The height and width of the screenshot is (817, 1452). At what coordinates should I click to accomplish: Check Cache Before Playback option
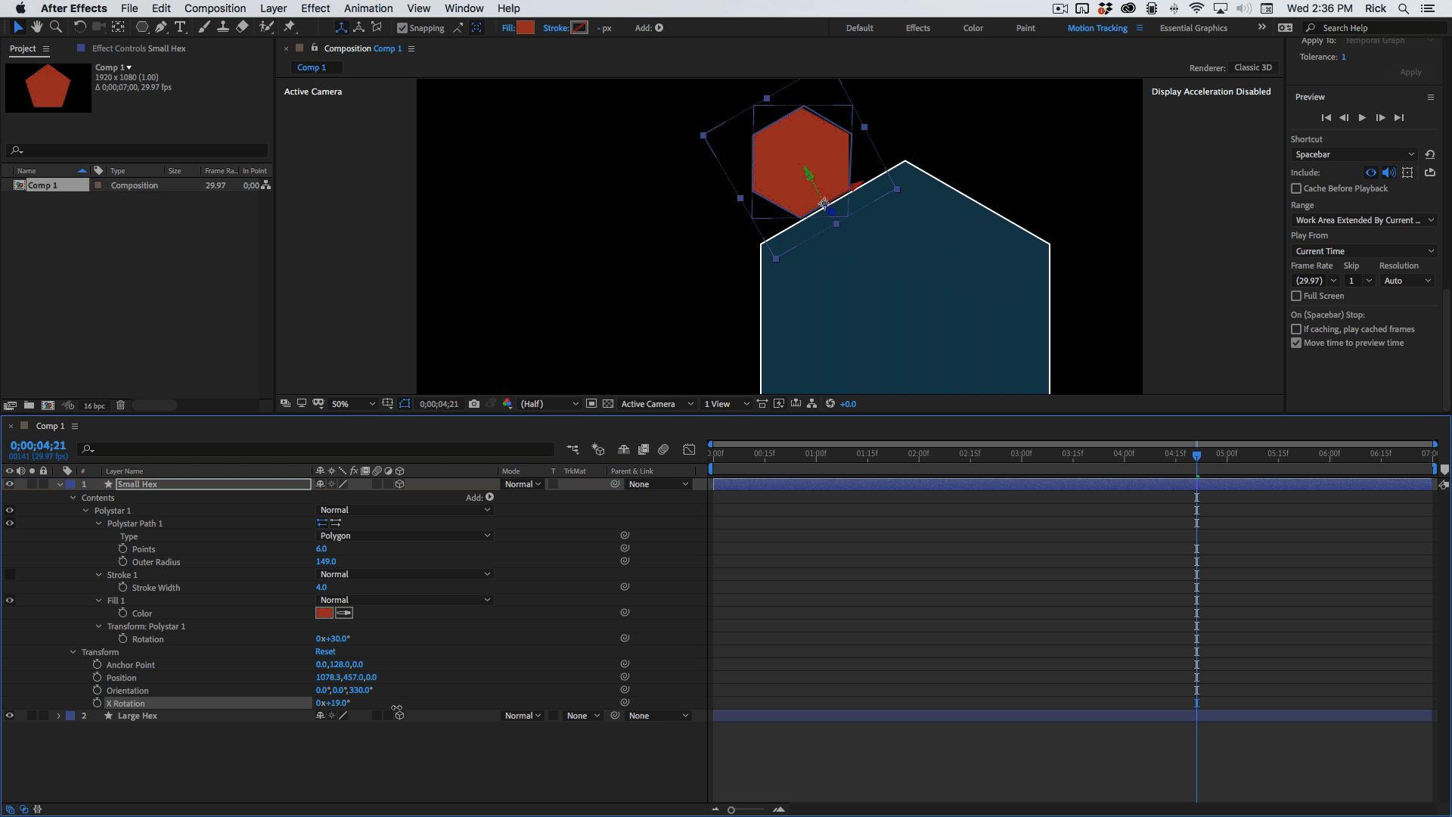[1296, 188]
